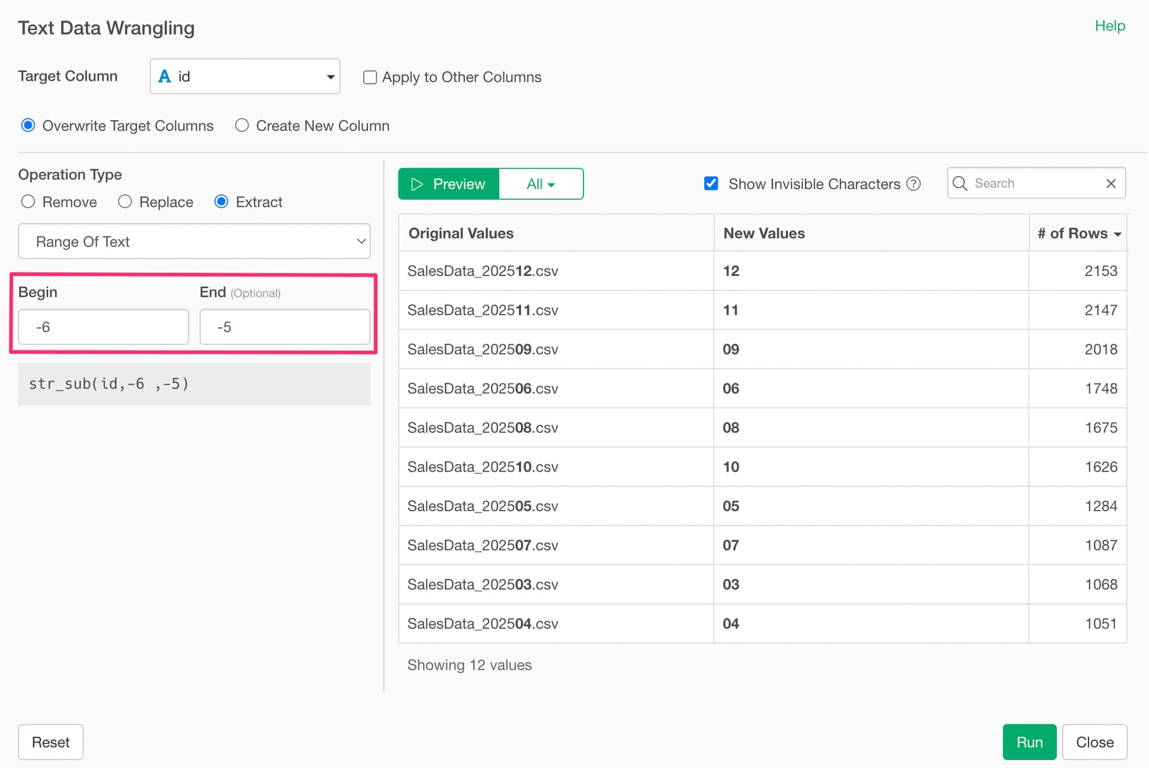The width and height of the screenshot is (1149, 768).
Task: Click the Original Values column header
Action: pyautogui.click(x=461, y=233)
